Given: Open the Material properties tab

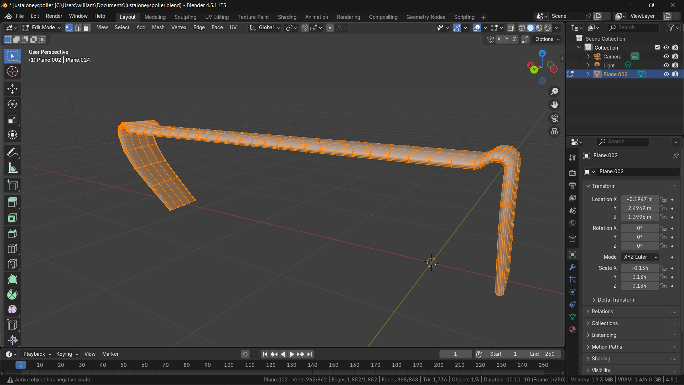Looking at the screenshot, I should coord(572,329).
